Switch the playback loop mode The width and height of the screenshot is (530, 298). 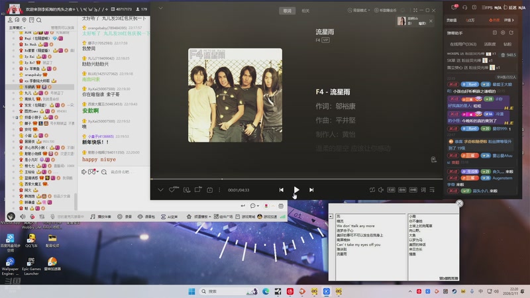[372, 190]
